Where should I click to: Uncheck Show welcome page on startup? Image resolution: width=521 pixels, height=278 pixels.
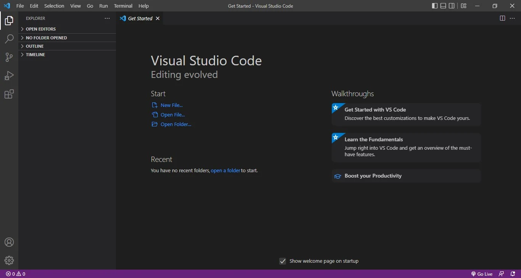pyautogui.click(x=283, y=261)
